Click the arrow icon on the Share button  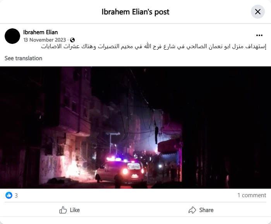[192, 210]
